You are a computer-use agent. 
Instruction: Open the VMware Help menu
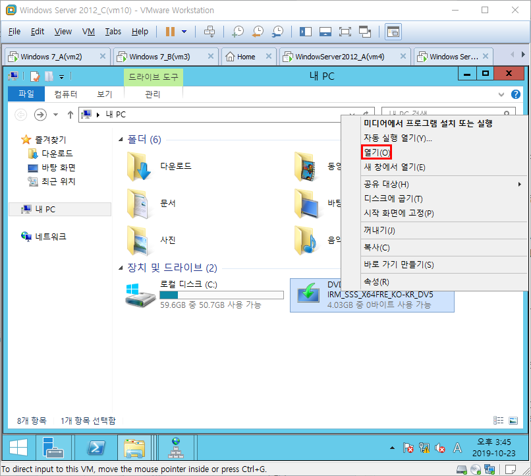[140, 32]
